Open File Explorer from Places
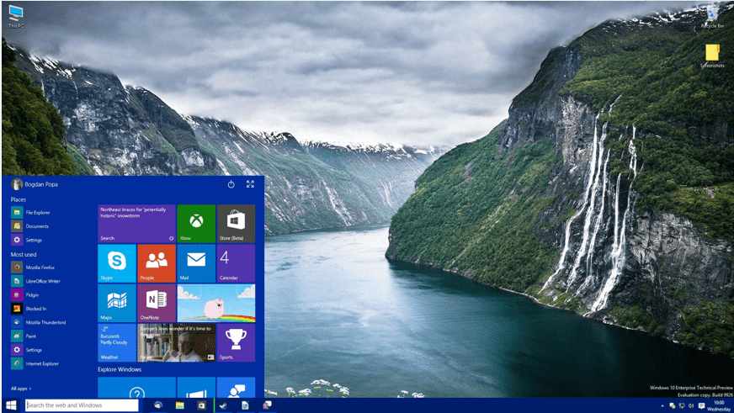This screenshot has width=734, height=413. click(37, 213)
